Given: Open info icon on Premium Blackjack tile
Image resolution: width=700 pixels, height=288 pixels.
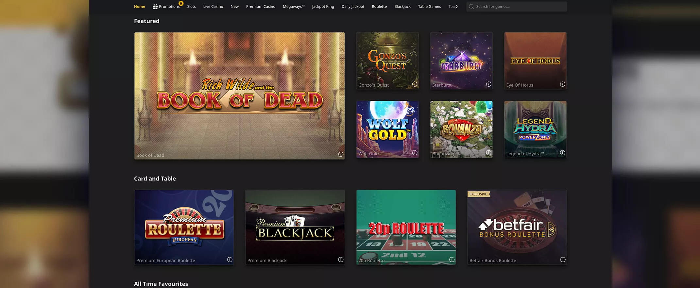Looking at the screenshot, I should tap(341, 260).
